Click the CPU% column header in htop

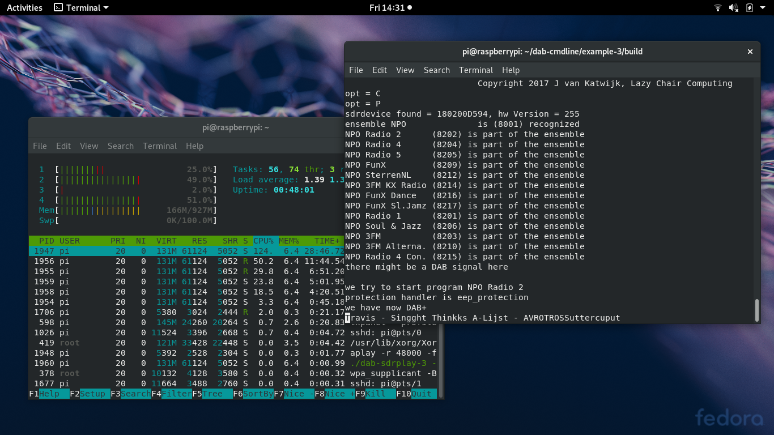265,241
